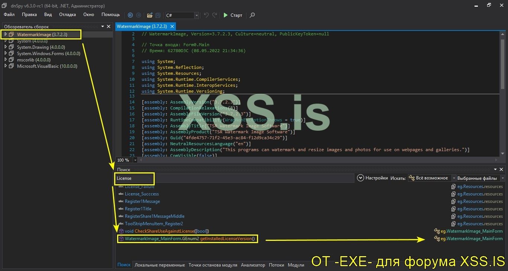
Task: Expand the System.Drawing assembly node
Action: tap(6, 47)
